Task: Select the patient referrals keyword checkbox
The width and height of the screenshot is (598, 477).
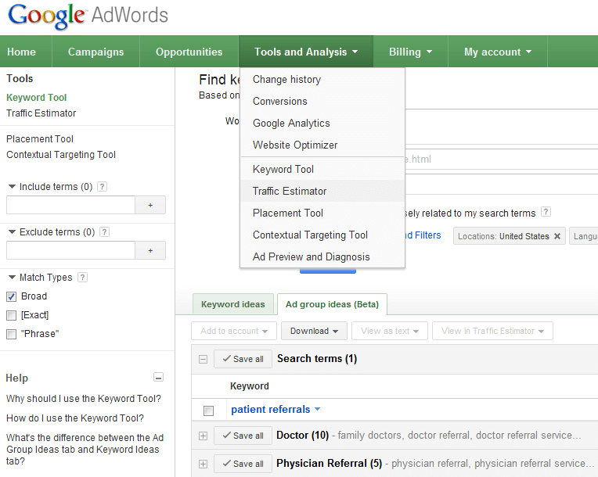Action: pos(209,411)
